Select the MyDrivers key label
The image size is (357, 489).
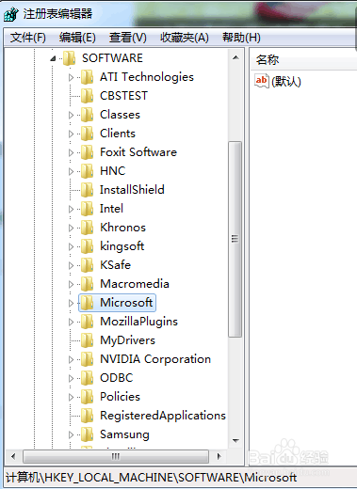click(127, 340)
